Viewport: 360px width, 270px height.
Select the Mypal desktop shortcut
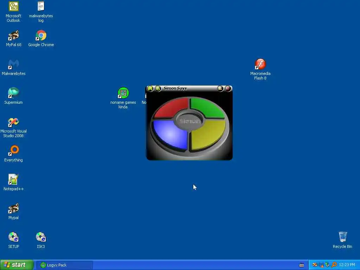pyautogui.click(x=14, y=211)
